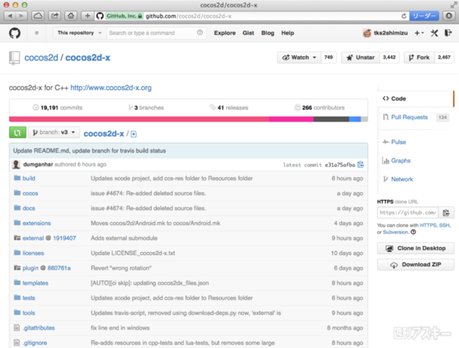Viewport: 459px width, 348px height.
Task: Click Download ZIP button
Action: tap(415, 265)
